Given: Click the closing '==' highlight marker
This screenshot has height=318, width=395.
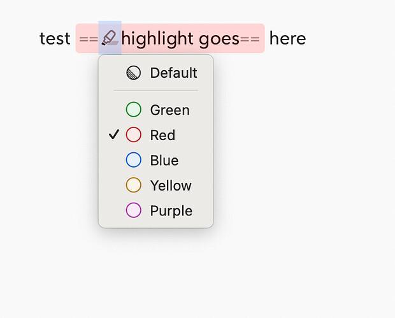Looking at the screenshot, I should pos(250,40).
